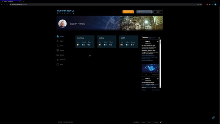Click the bookmark star icon in address bar

[201, 4]
